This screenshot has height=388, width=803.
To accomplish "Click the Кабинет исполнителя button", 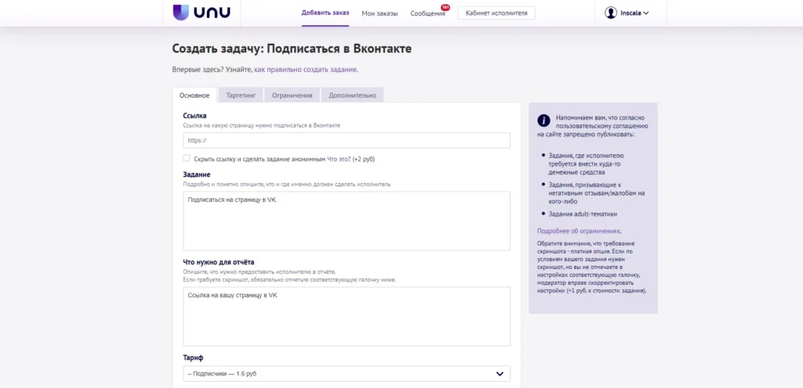I will 496,13.
